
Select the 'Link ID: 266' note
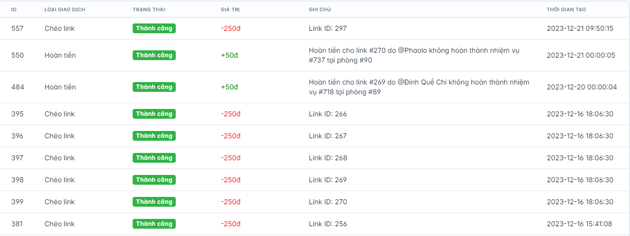click(327, 114)
